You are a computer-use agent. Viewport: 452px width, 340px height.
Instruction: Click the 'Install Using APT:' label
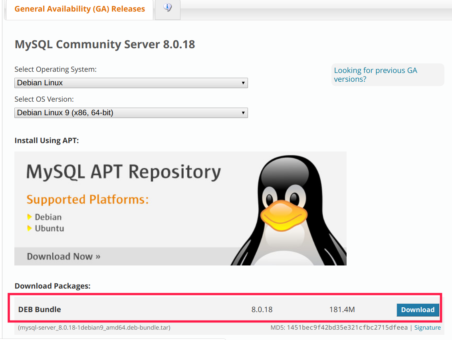(x=47, y=141)
